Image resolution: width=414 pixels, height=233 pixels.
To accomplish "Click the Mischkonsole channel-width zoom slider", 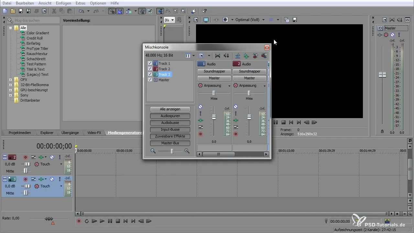I will (x=172, y=151).
